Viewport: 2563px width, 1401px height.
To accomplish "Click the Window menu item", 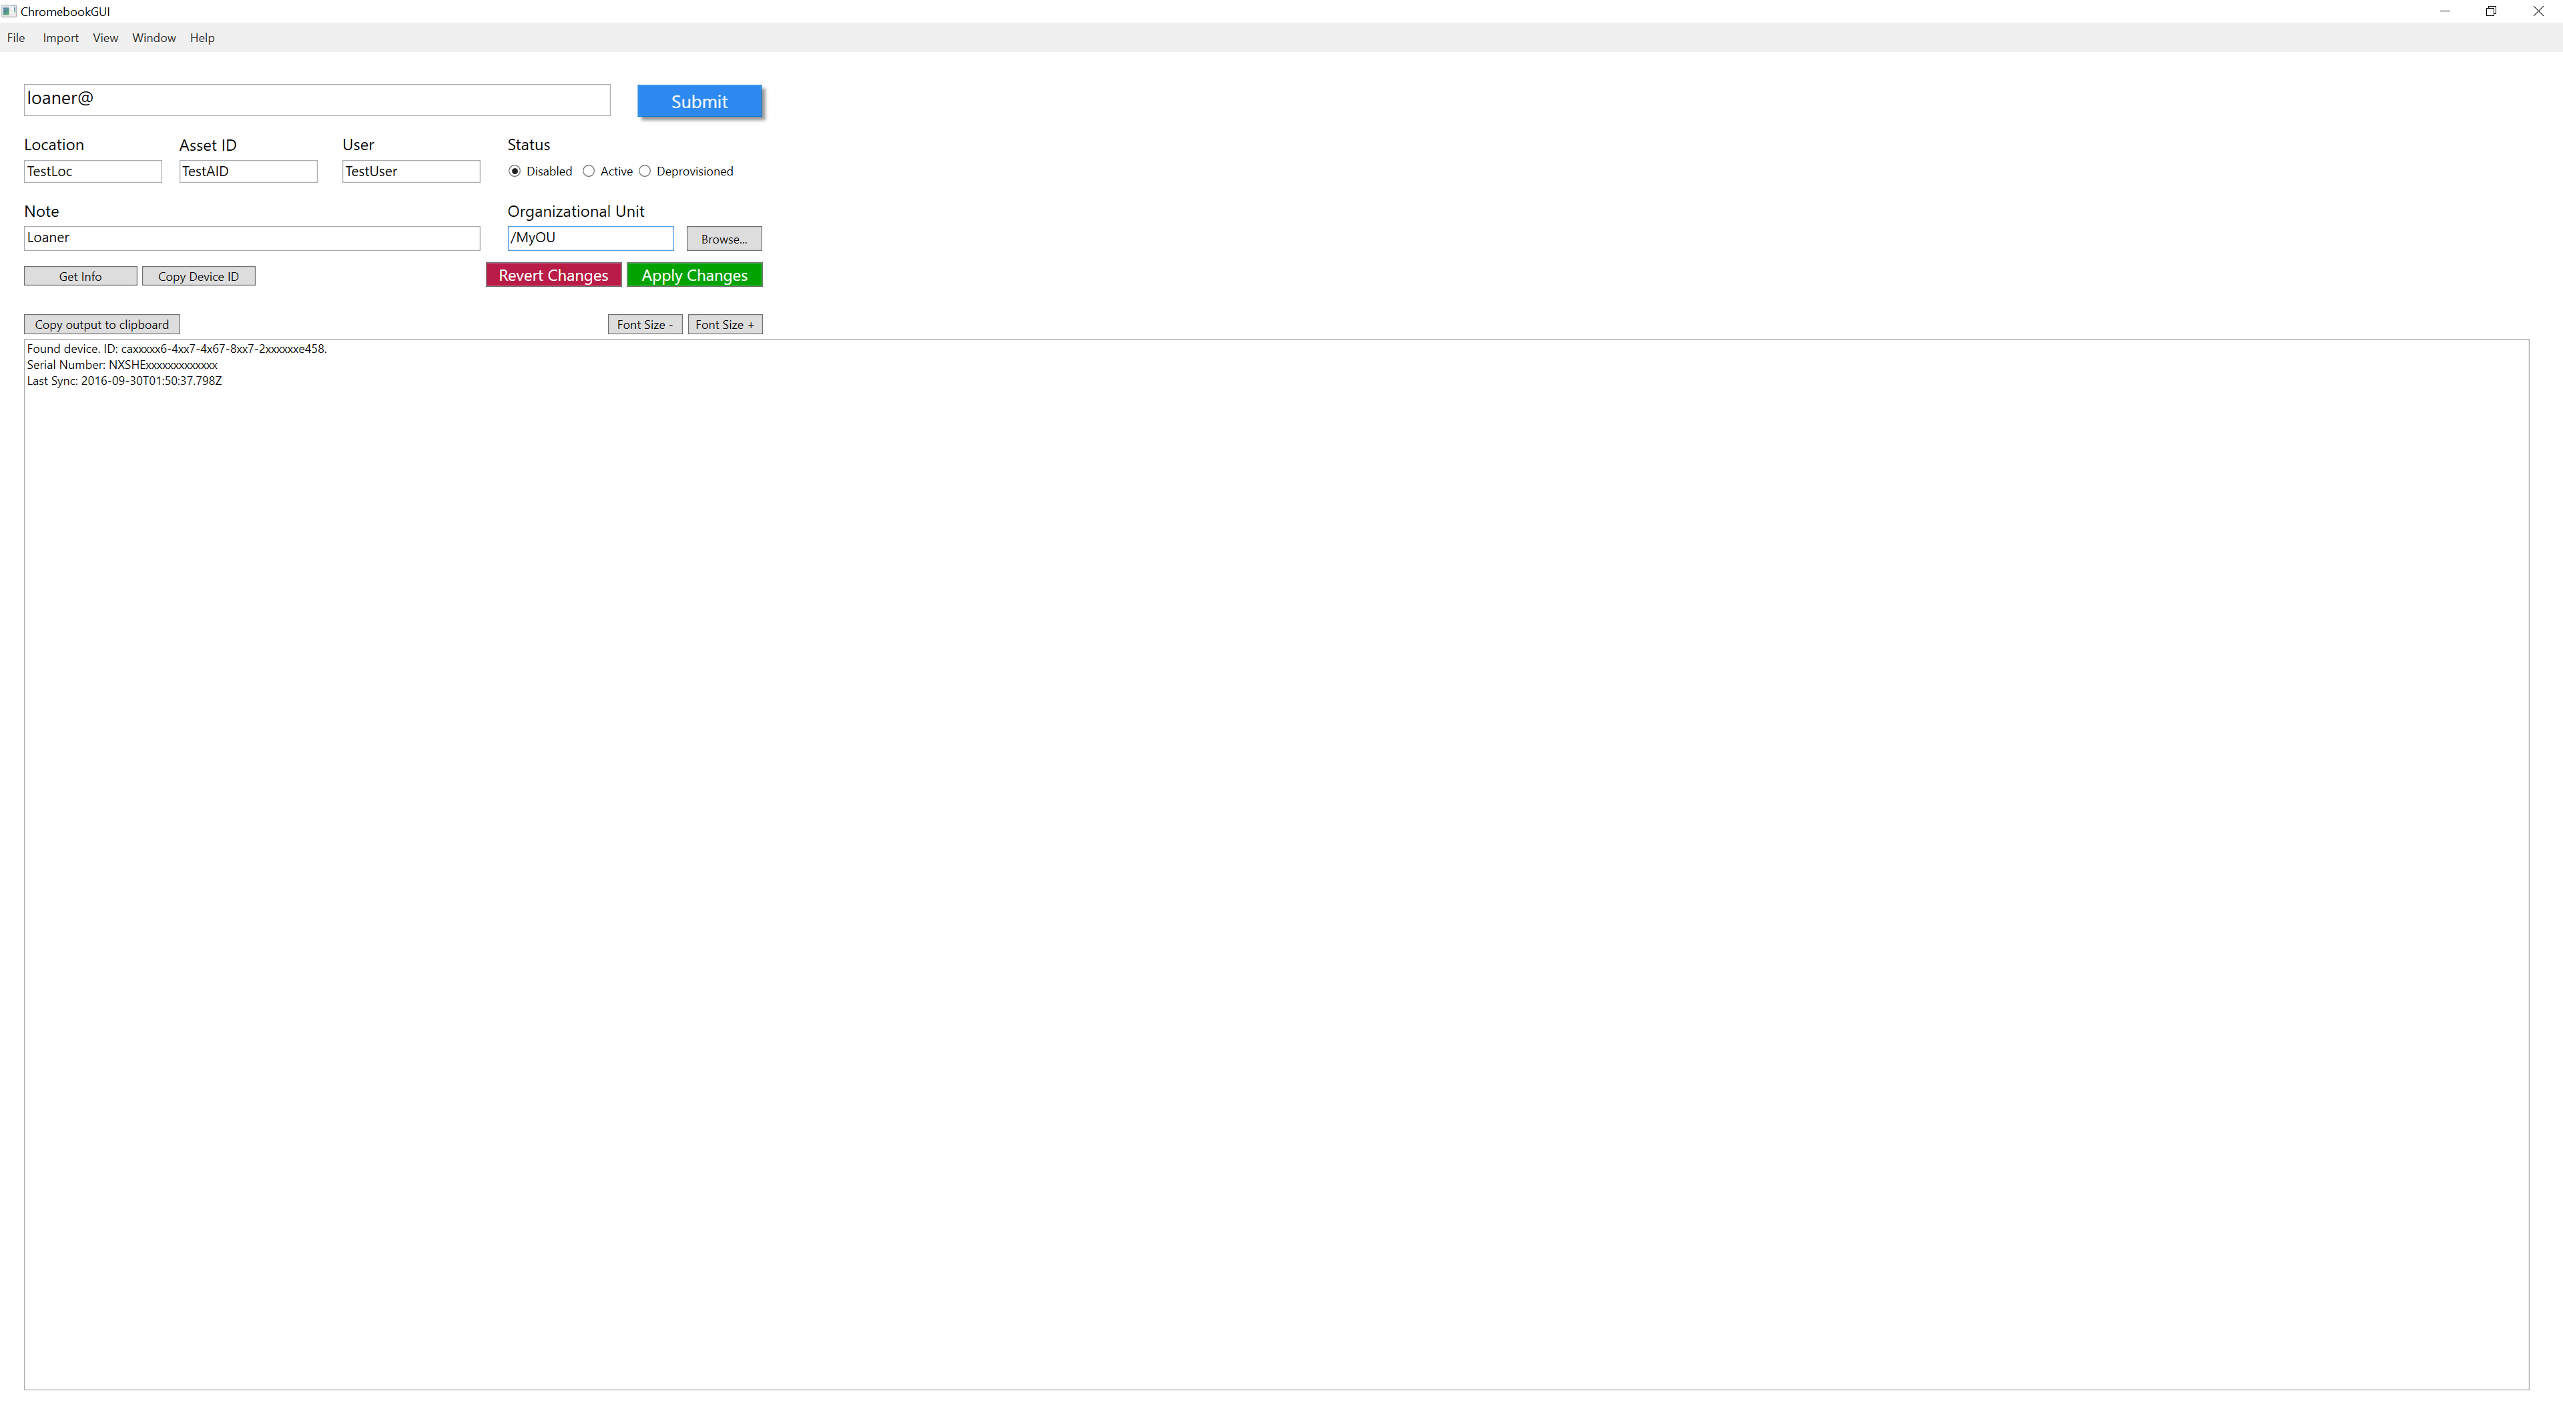I will (154, 36).
